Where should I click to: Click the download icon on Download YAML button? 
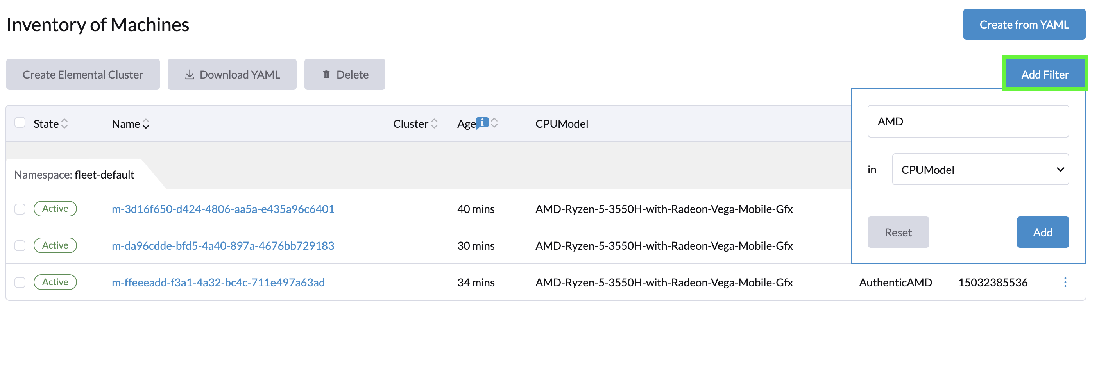[x=190, y=74]
